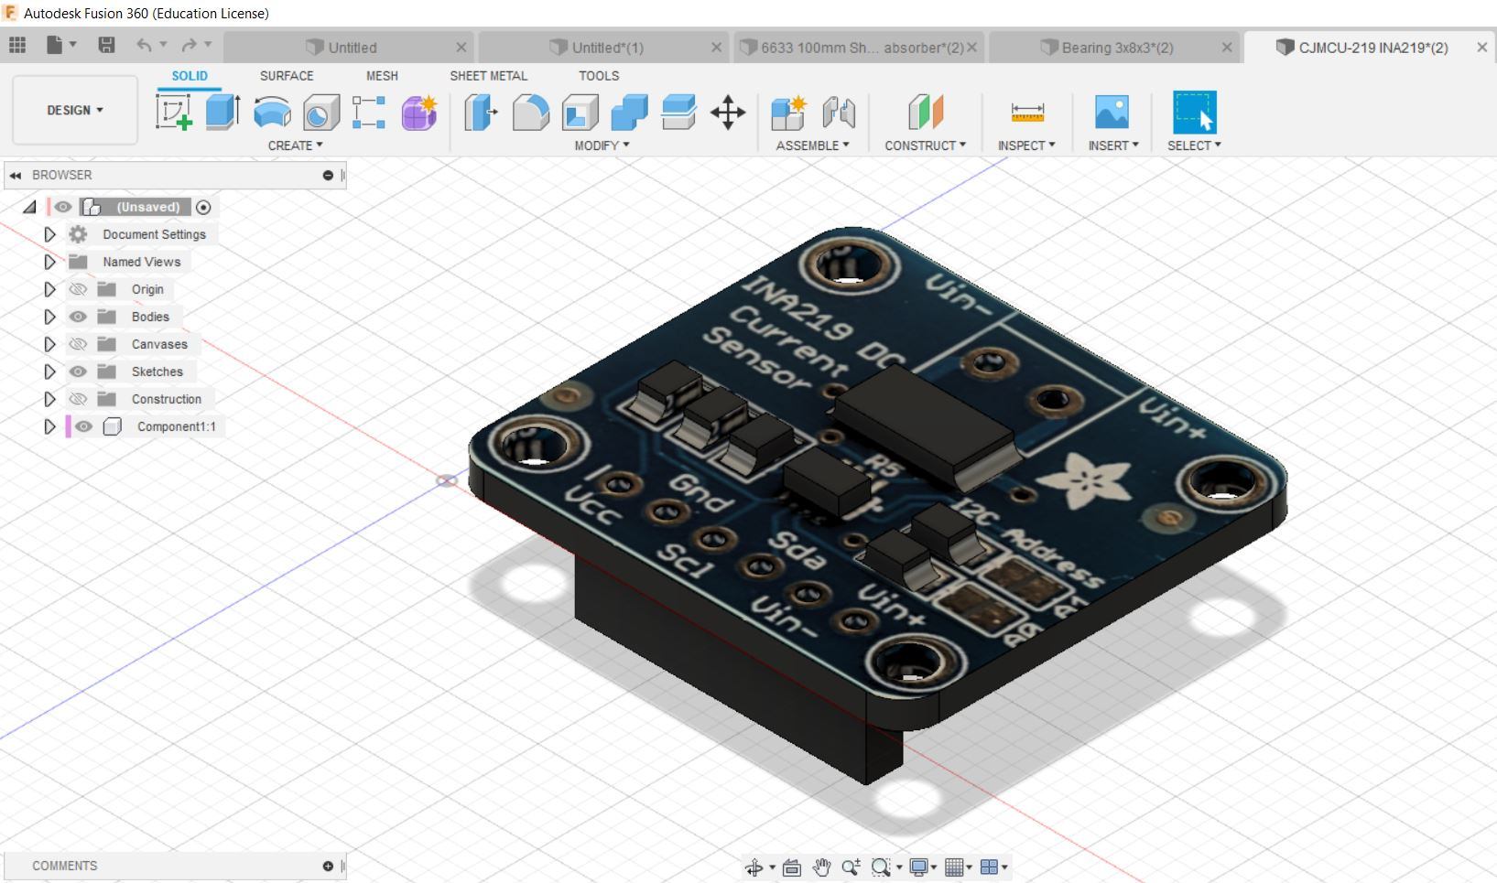Select the Offset Face tool
This screenshot has width=1497, height=883.
pyautogui.click(x=678, y=113)
